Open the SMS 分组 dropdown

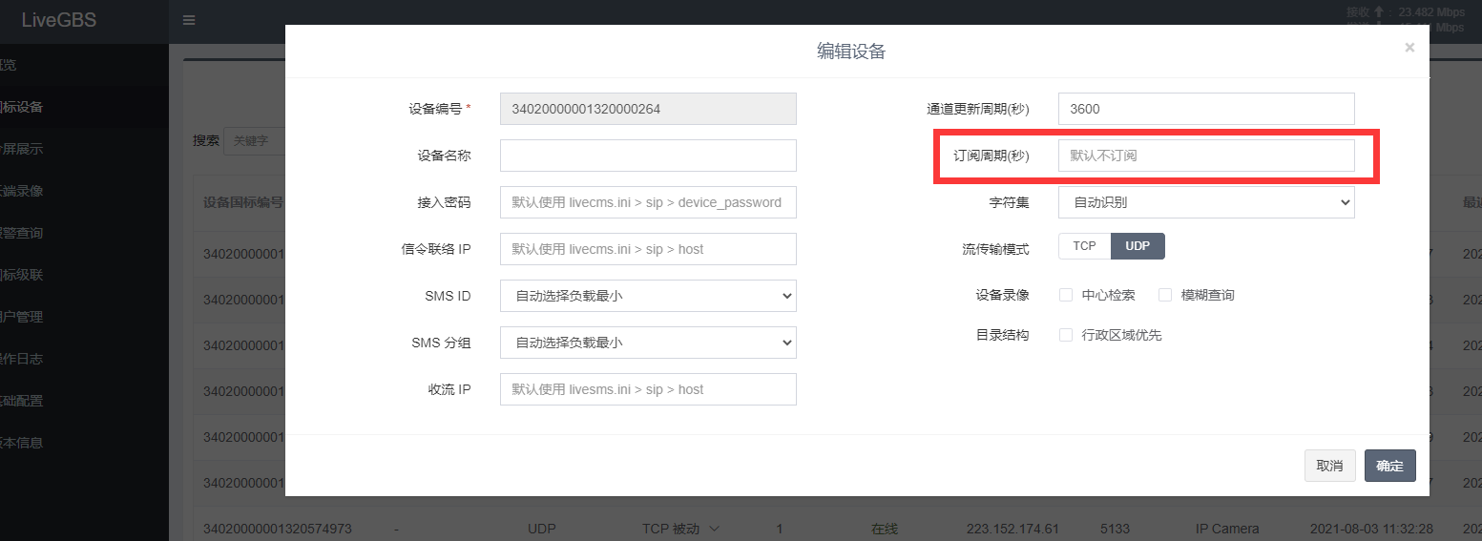(648, 343)
